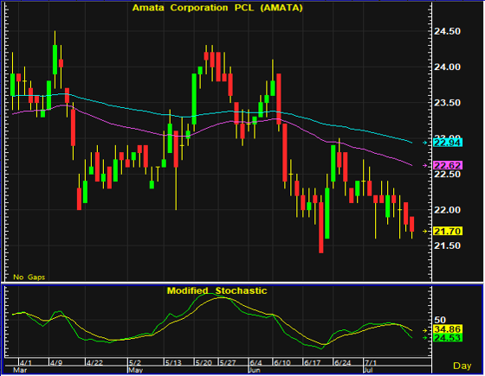Select the 5/13 date marker
Screen dimensions: 485x376
(173, 362)
